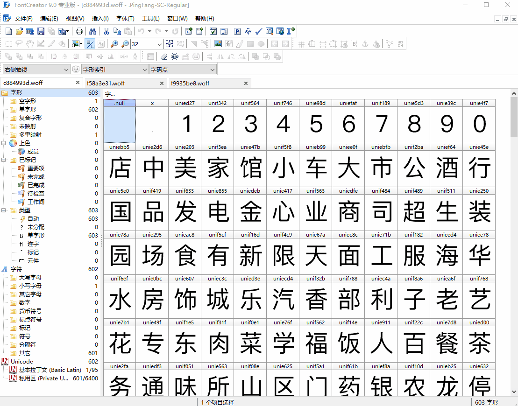The width and height of the screenshot is (518, 406).
Task: Open the 字形索引 dropdown
Action: [114, 70]
